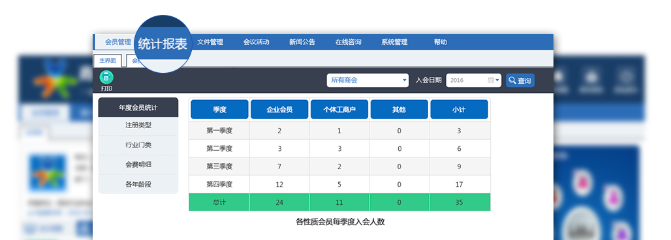Switch to the 主界面 tab
671x240 pixels.
pyautogui.click(x=108, y=60)
